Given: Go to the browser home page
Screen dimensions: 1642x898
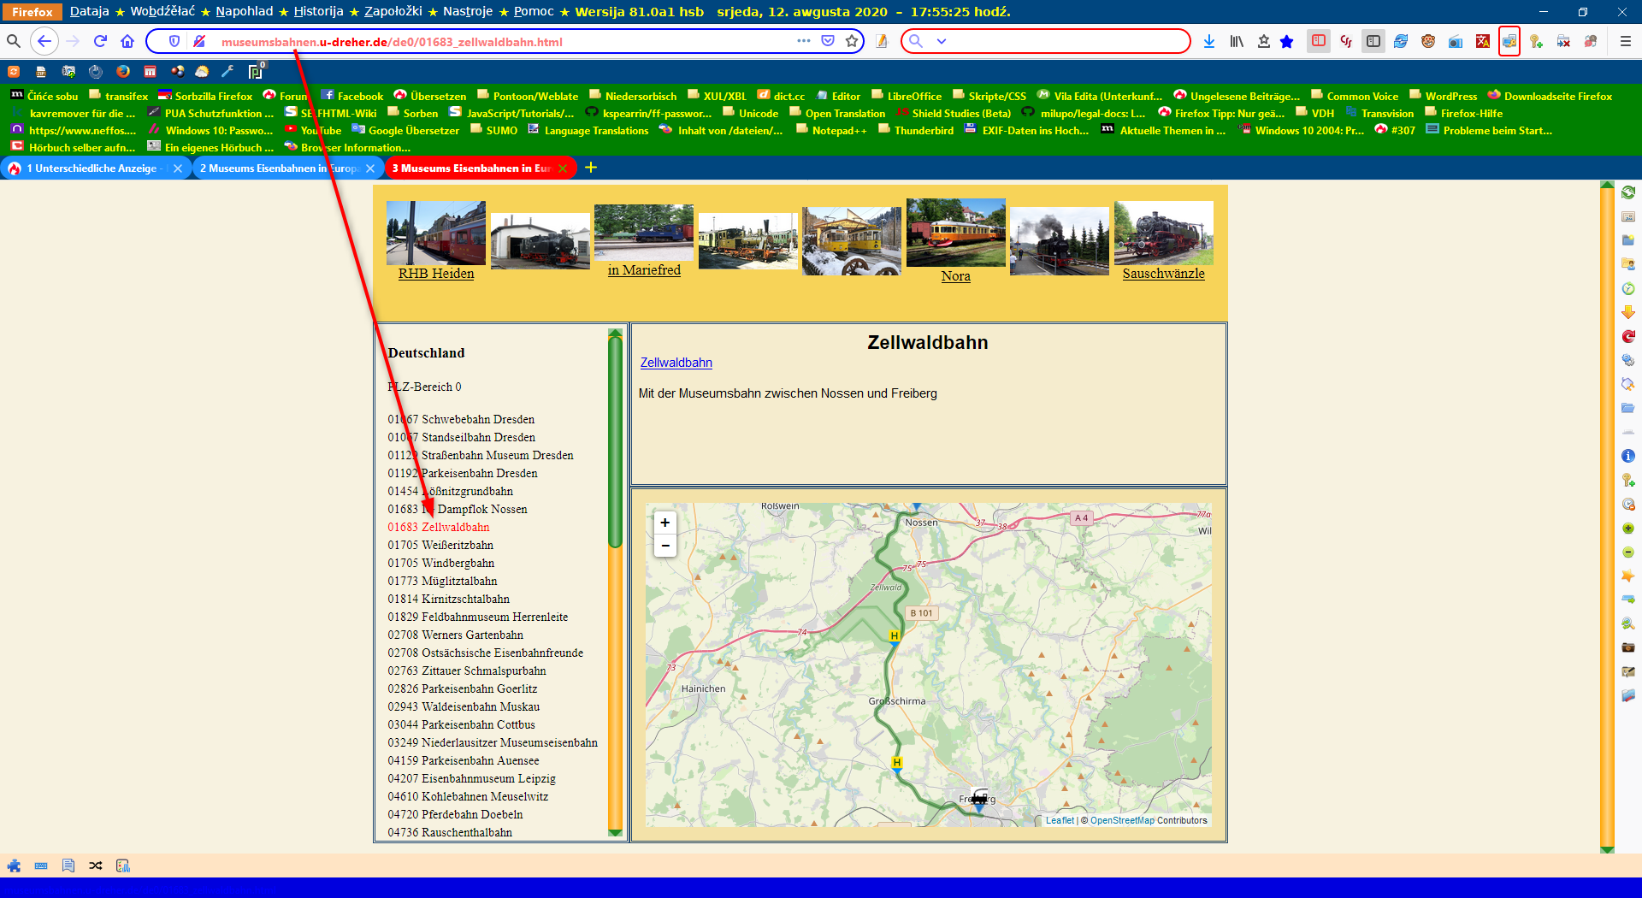Looking at the screenshot, I should click(127, 41).
